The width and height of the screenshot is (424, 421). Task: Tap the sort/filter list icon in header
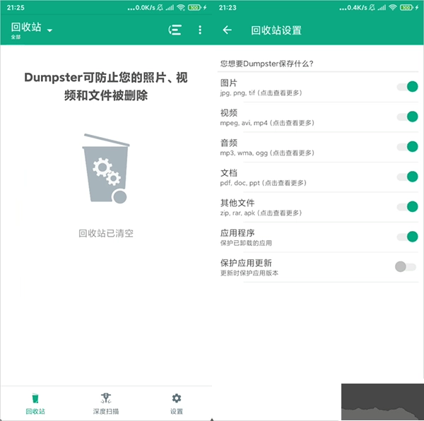click(175, 30)
